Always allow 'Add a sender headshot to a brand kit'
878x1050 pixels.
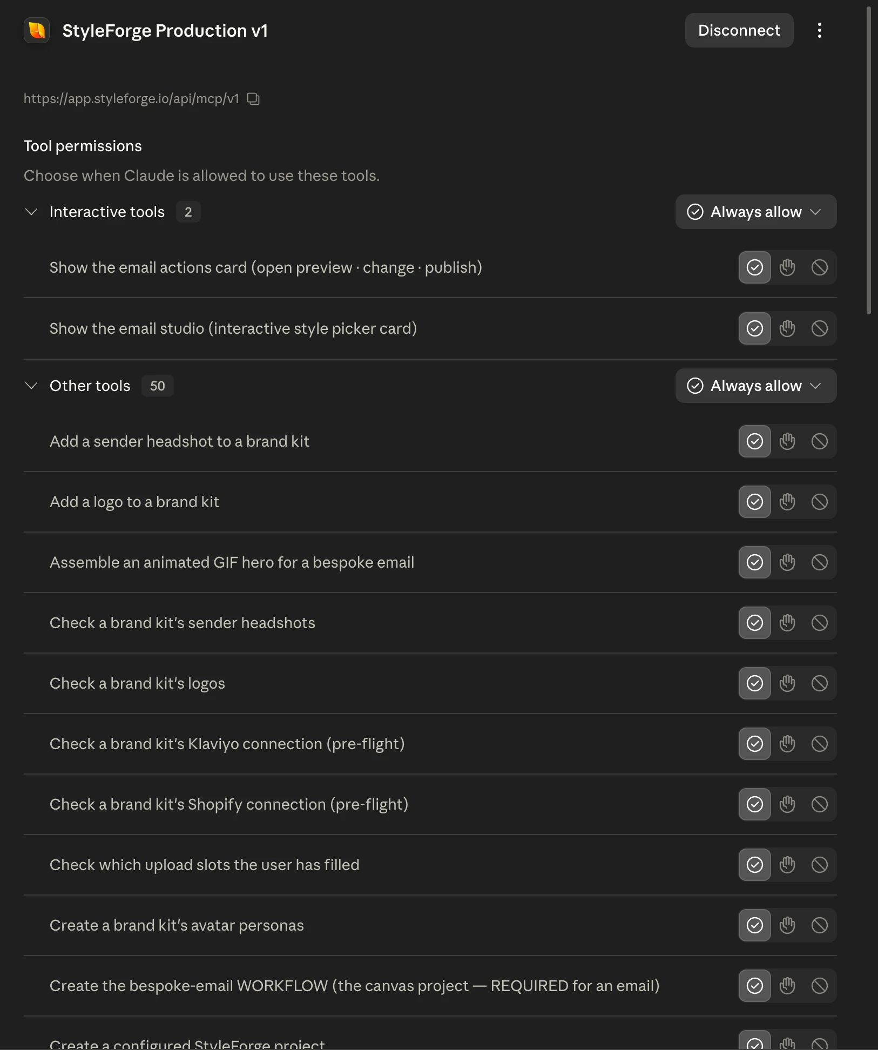point(755,441)
